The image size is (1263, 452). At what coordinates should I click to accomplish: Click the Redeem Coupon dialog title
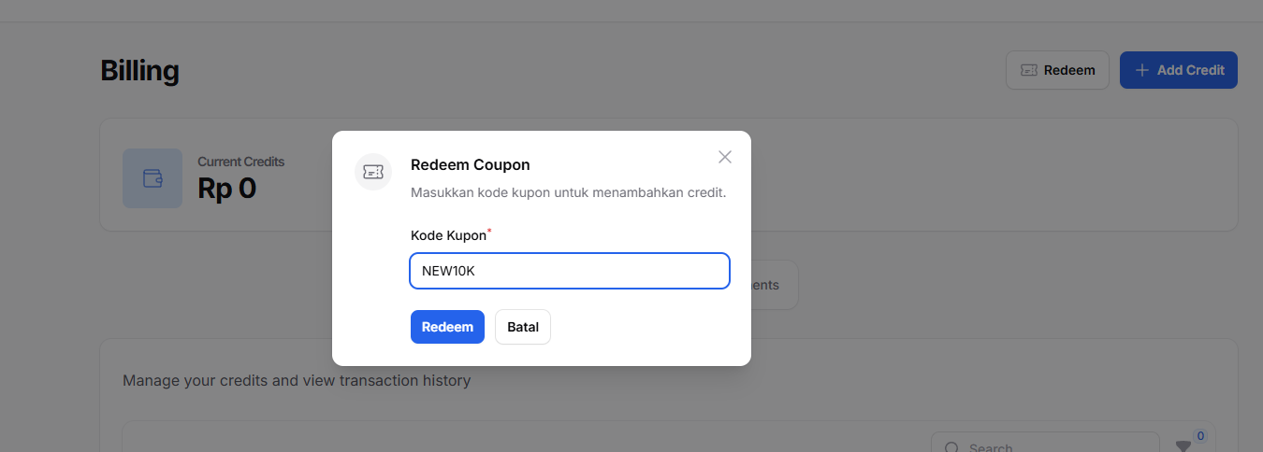[471, 165]
